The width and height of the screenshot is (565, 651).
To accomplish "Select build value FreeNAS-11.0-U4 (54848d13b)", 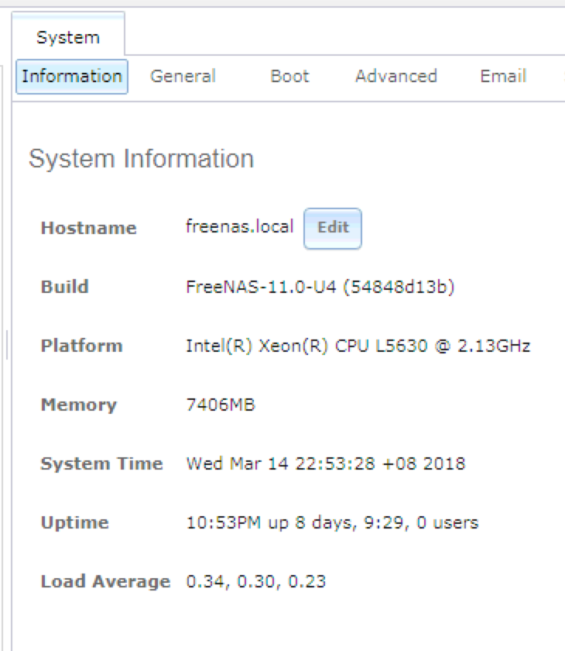I will 320,287.
